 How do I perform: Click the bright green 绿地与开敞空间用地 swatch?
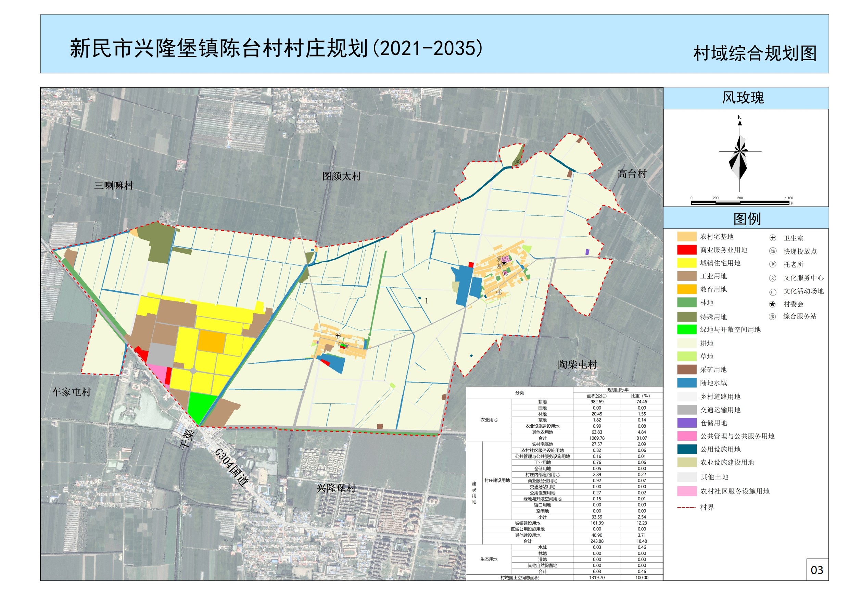[x=687, y=329]
